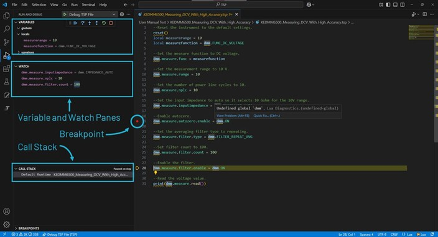Select the KEDMM6500_Measuring_DCV editor tab
This screenshot has width=438, height=237.
(x=187, y=14)
